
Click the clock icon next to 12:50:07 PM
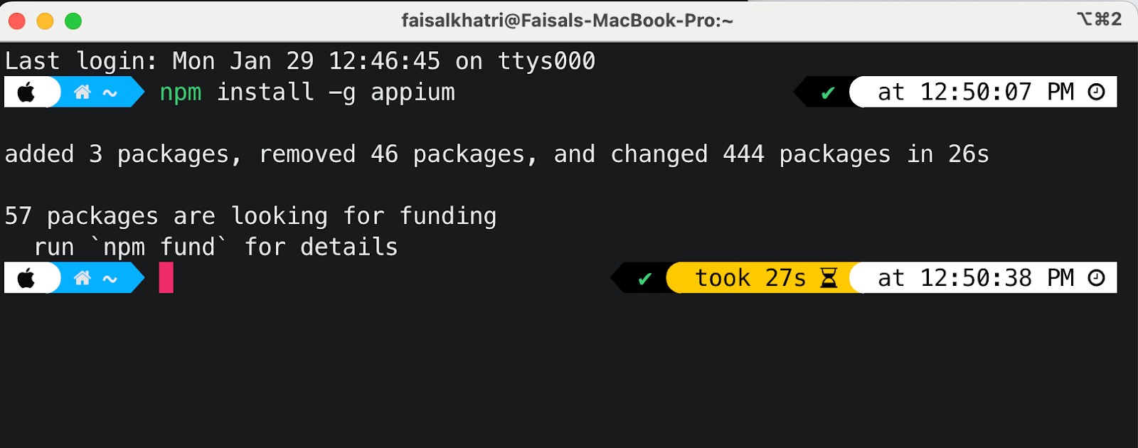pyautogui.click(x=1097, y=92)
